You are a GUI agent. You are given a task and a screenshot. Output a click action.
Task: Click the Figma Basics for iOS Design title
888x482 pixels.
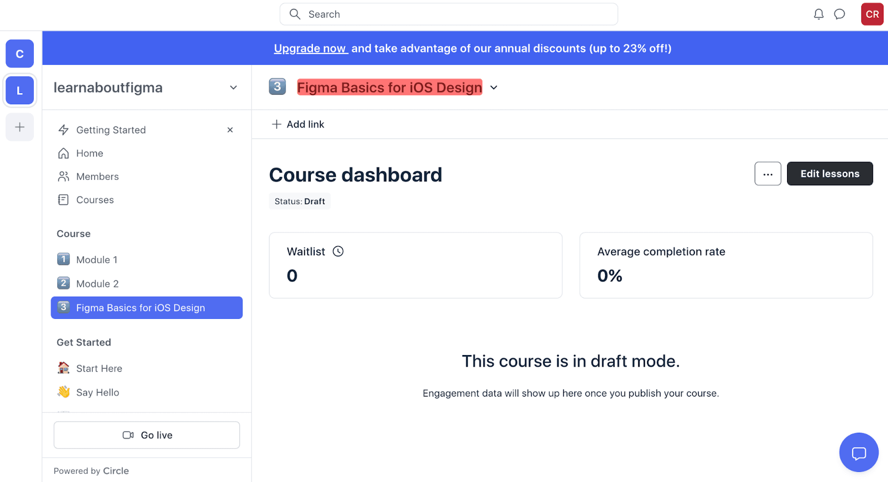(390, 88)
